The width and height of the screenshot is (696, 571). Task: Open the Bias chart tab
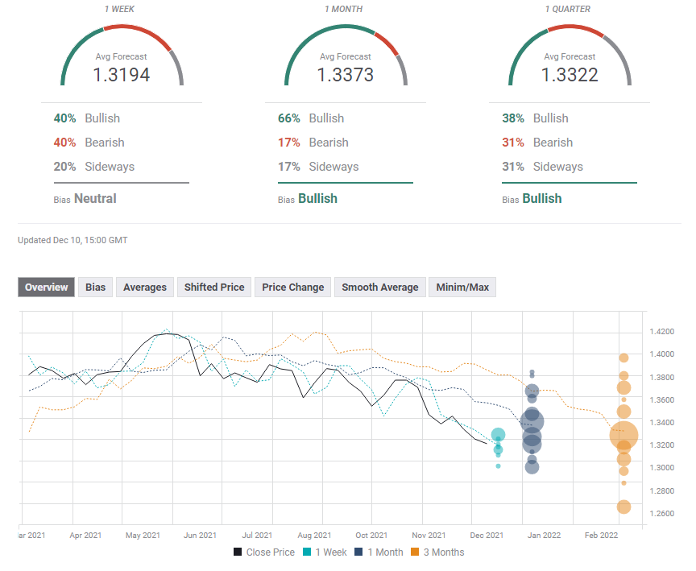click(x=95, y=288)
